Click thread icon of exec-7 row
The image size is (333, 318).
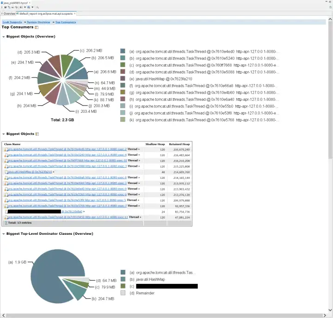[x=6, y=206]
